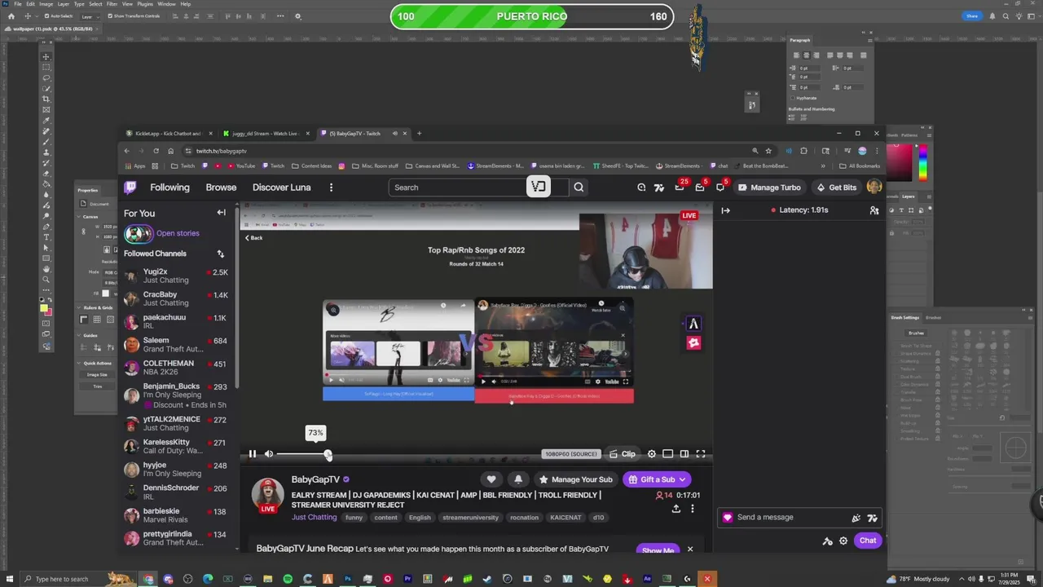This screenshot has width=1043, height=587.
Task: Open Twitch top nav more options dots
Action: point(331,188)
